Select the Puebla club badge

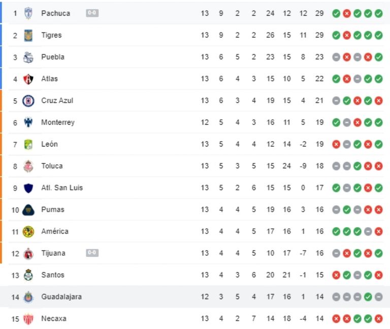click(28, 57)
